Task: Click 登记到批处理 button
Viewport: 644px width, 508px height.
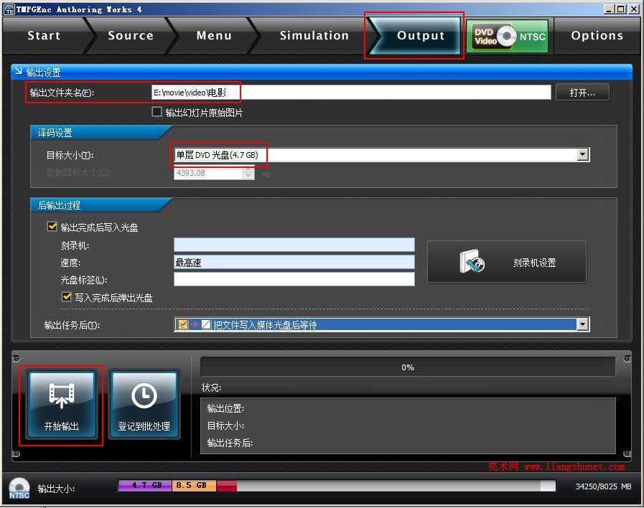Action: pos(144,405)
